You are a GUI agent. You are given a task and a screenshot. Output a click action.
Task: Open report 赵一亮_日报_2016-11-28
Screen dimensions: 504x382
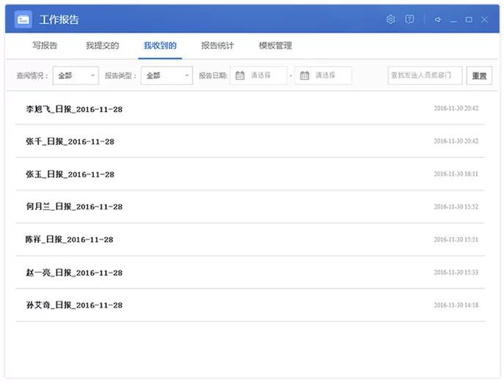click(250, 272)
